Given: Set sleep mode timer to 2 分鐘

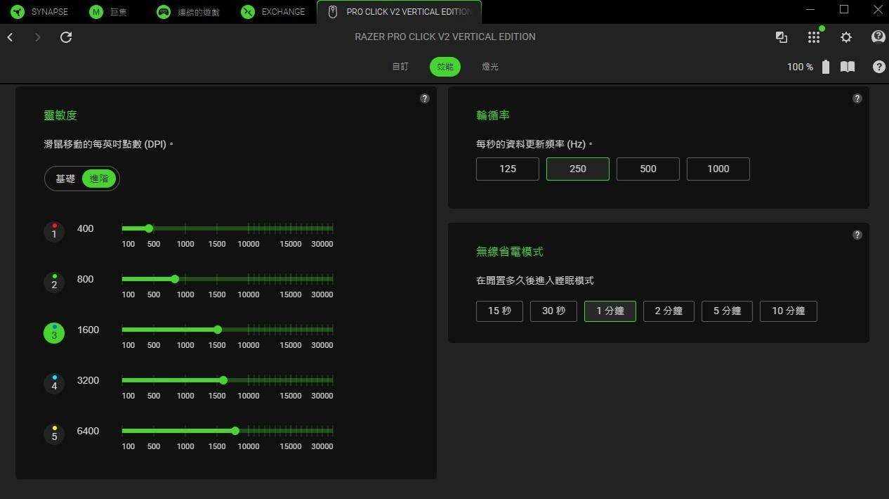Looking at the screenshot, I should click(669, 311).
